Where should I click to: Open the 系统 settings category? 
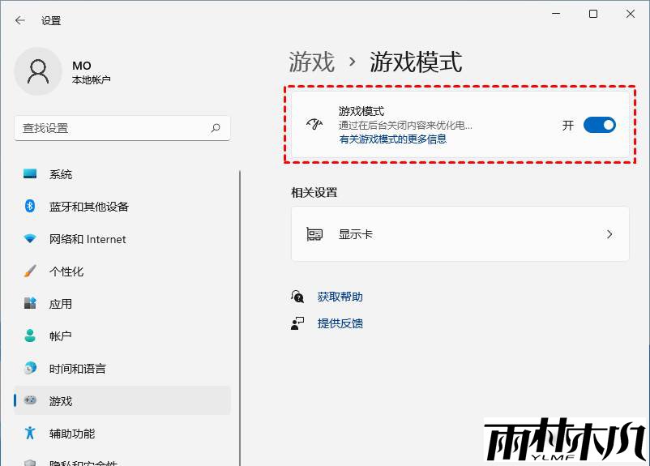(61, 174)
